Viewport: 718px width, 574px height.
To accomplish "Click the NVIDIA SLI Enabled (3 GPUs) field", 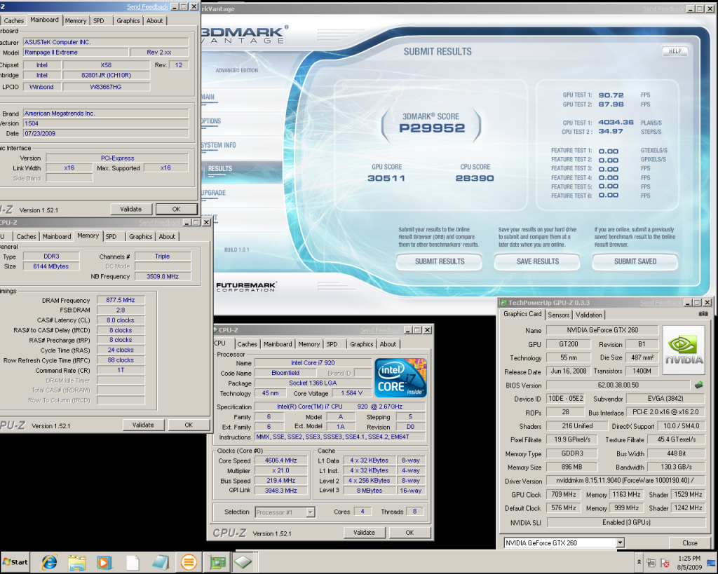I will click(626, 522).
